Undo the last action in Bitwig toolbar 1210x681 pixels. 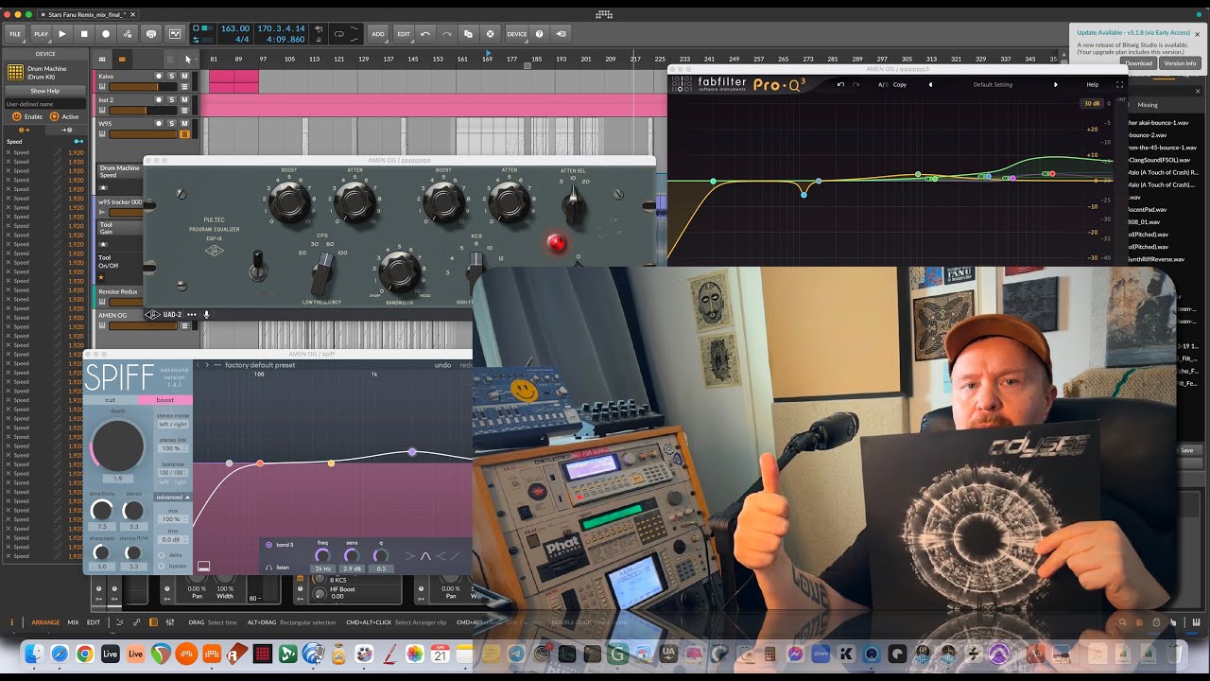pyautogui.click(x=425, y=34)
